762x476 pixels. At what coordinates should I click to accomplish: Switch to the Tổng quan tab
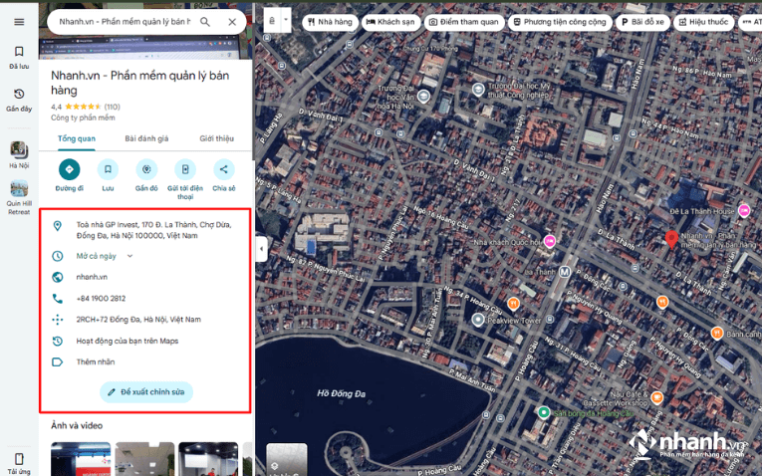pos(77,138)
